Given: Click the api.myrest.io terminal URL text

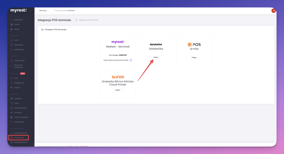Looking at the screenshot, I should click(x=116, y=60).
